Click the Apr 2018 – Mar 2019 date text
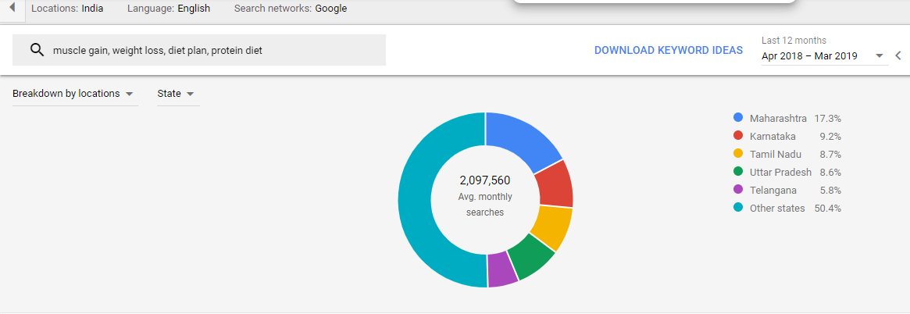Screen dimensions: 910x314 (809, 55)
